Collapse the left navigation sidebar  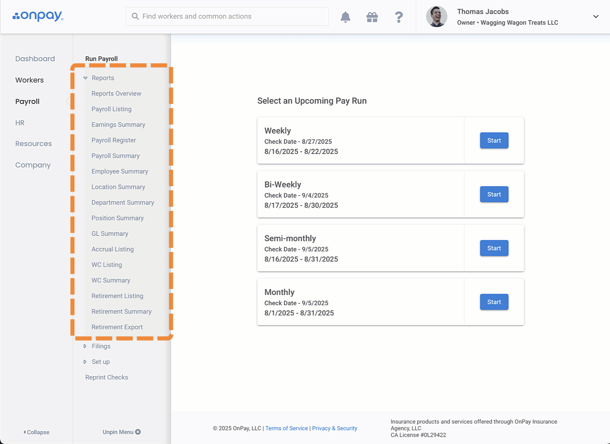point(36,432)
